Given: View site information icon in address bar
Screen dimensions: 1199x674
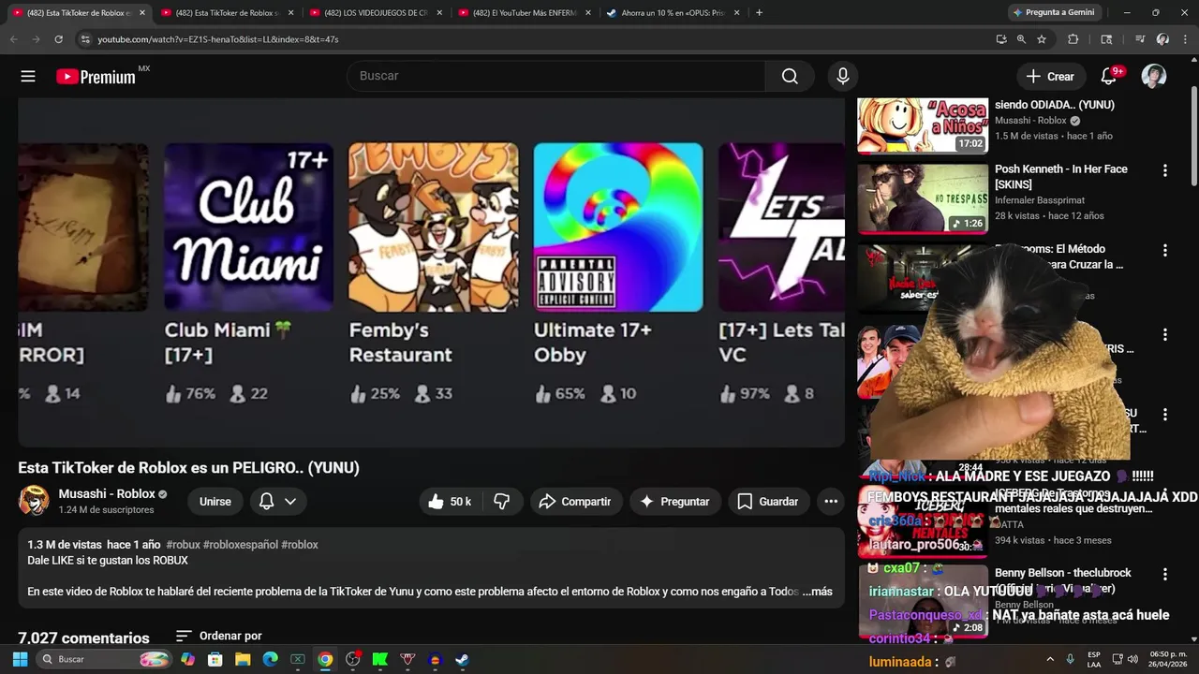Looking at the screenshot, I should 85,39.
